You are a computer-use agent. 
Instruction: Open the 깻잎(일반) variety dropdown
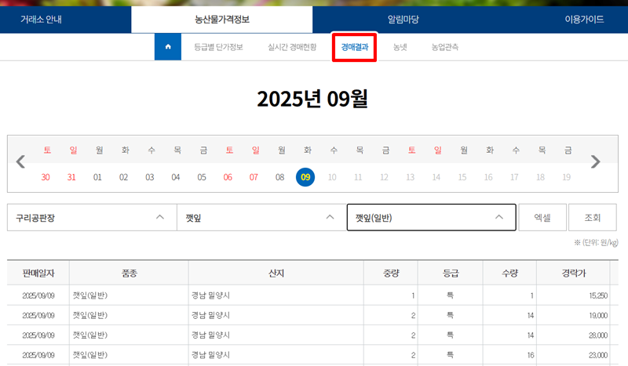pos(431,218)
